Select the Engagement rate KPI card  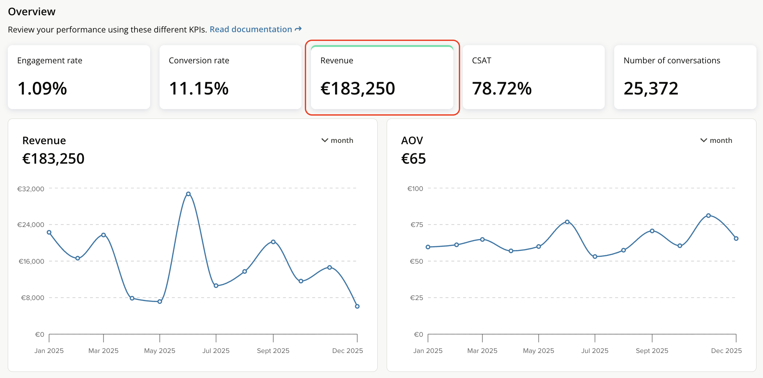tap(79, 77)
